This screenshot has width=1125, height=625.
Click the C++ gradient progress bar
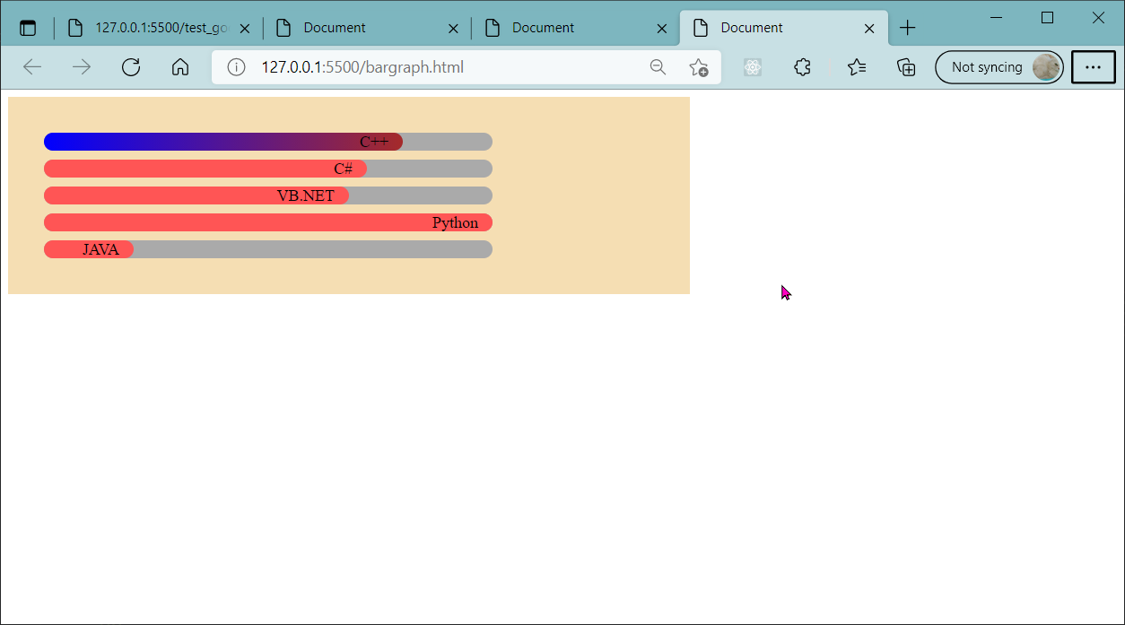pyautogui.click(x=223, y=142)
